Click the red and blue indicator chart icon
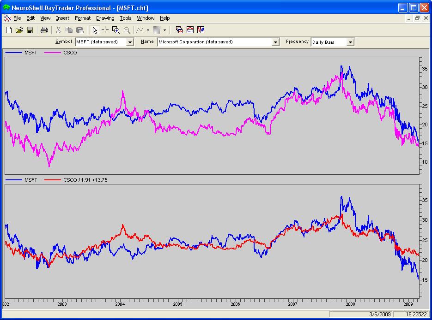 click(190, 30)
